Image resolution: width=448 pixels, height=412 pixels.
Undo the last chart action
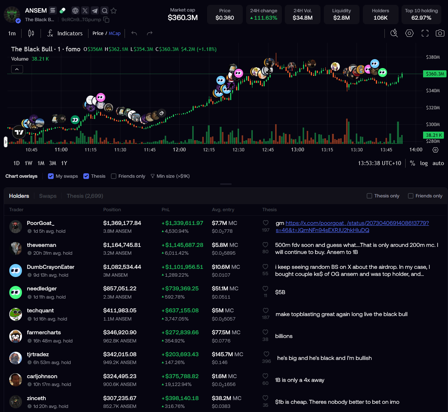point(134,33)
